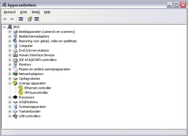Select the Muizen en andere aanwijsapparaten label

(x=44, y=69)
